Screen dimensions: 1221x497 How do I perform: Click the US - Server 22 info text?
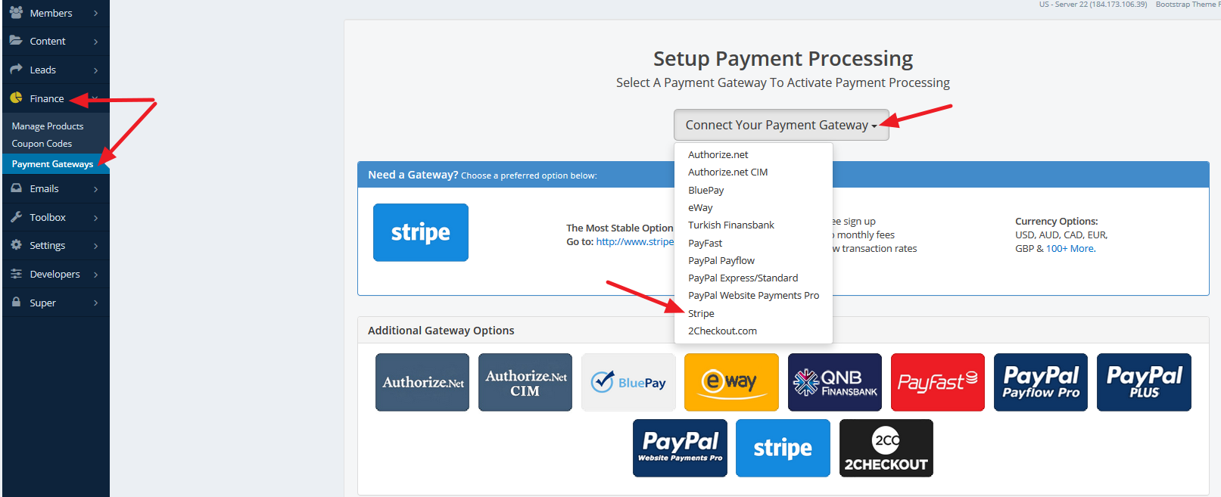[x=1092, y=5]
